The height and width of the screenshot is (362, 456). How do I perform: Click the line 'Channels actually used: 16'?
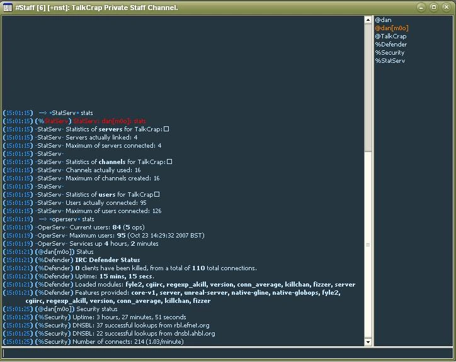[72, 170]
